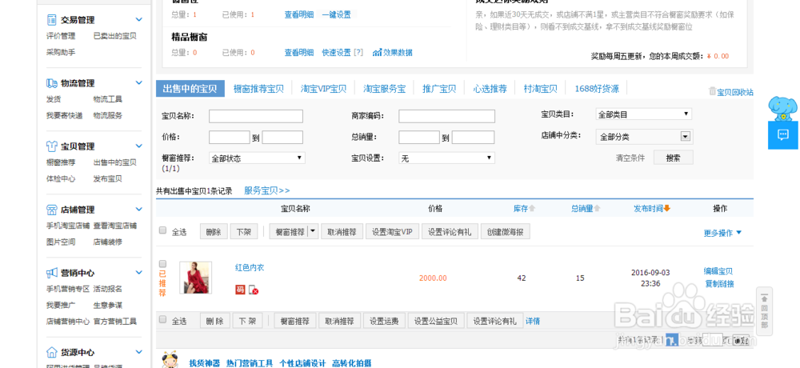Open the 服务宝贝>> link
Viewport: 800px width, 368px height.
pos(267,190)
